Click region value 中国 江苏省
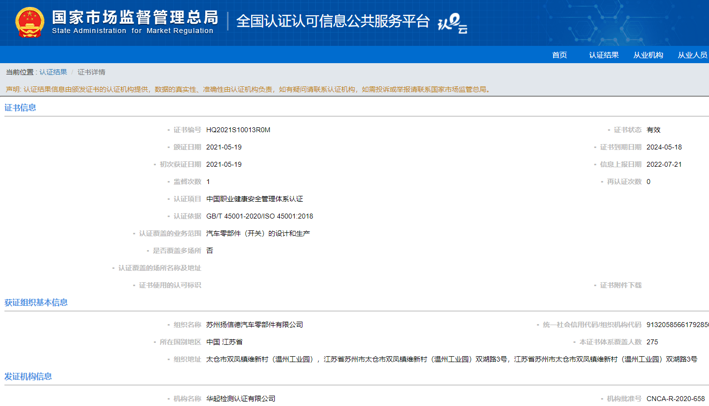The image size is (709, 406). pos(224,342)
